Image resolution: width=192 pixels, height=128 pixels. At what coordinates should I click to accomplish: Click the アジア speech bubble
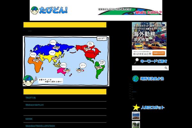pos(52,53)
